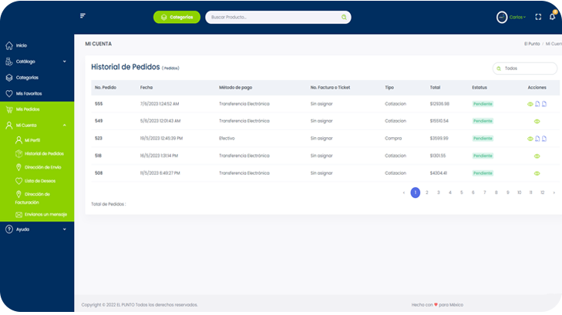The image size is (562, 315).
Task: Click the El Punto breadcrumb link
Action: click(532, 44)
